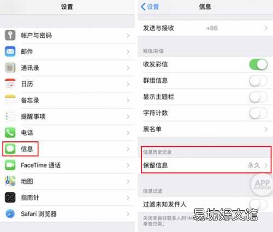Tap the FaceTime video camera icon
Screen dimensions: 273x232
[10, 165]
